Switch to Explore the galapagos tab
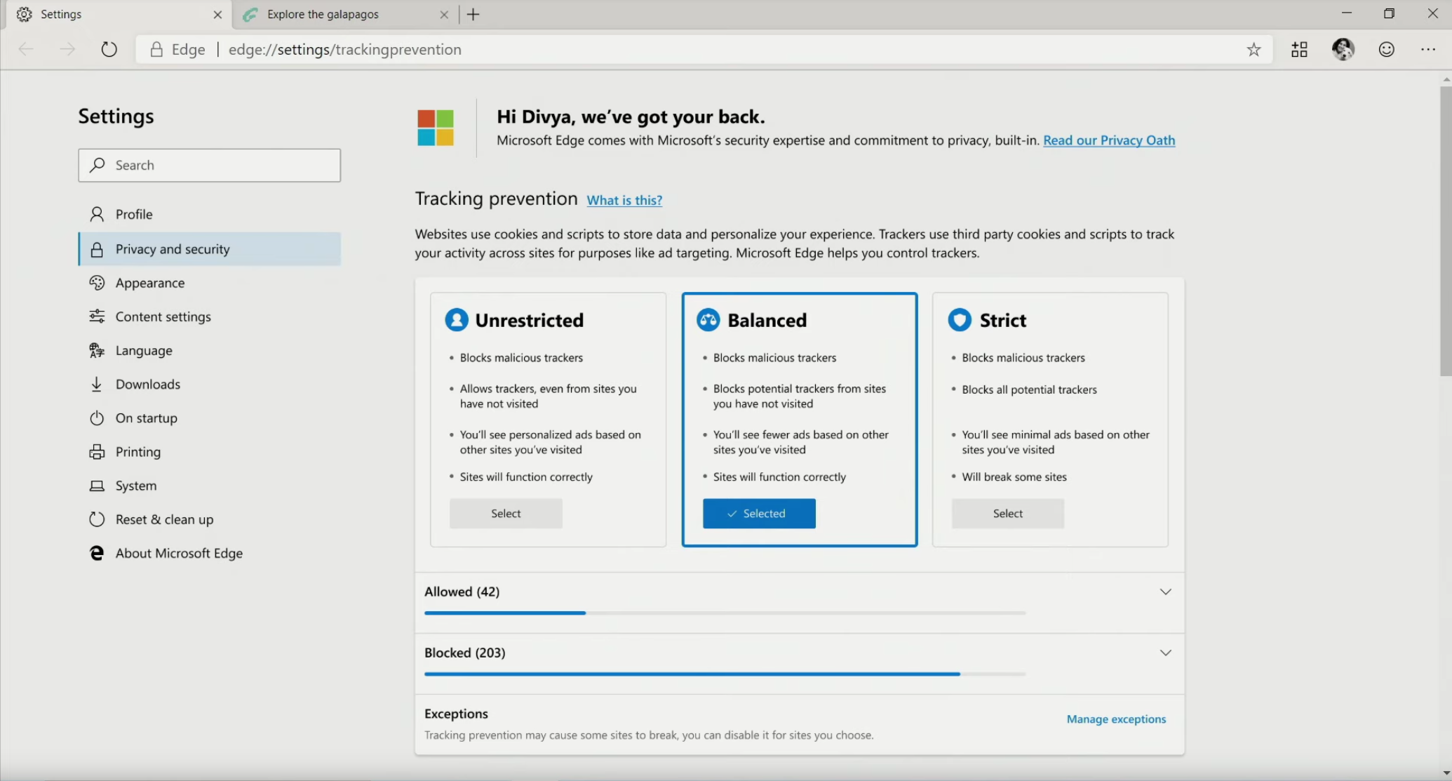Viewport: 1452px width, 781px height. pos(323,15)
